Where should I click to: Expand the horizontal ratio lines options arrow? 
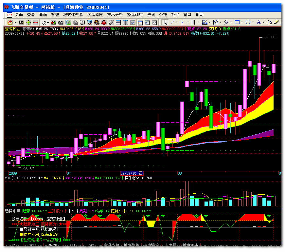[x=188, y=22]
